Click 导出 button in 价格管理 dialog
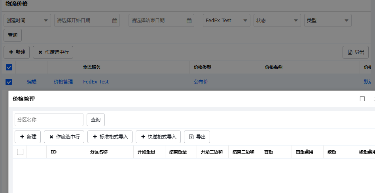Image resolution: width=375 pixels, height=193 pixels. point(197,137)
